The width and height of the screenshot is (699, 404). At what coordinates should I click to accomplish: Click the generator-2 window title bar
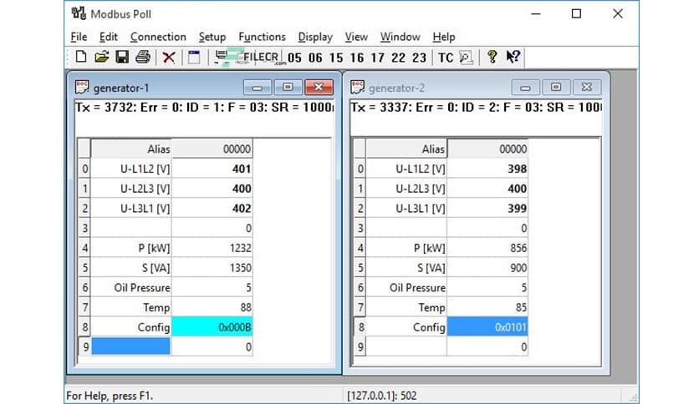point(435,87)
